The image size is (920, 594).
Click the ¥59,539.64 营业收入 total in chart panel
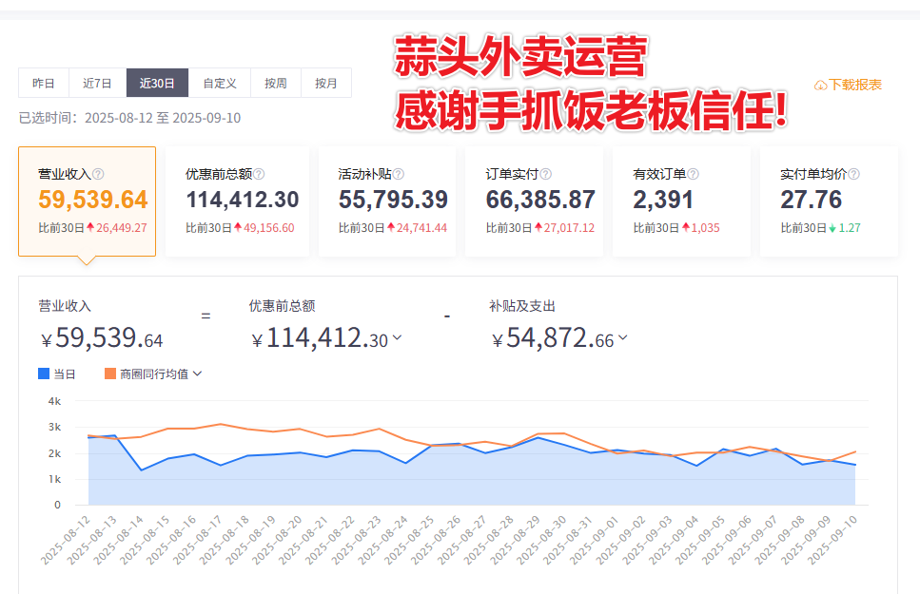[x=102, y=338]
